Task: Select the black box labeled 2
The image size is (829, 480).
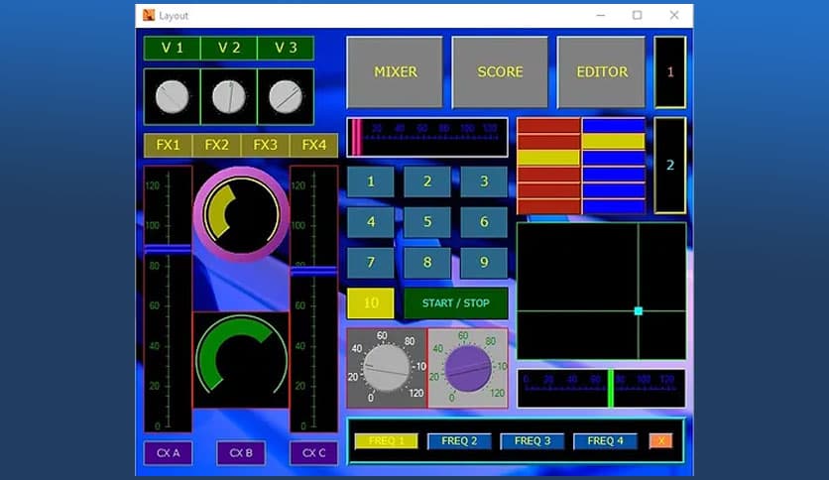Action: coord(670,166)
